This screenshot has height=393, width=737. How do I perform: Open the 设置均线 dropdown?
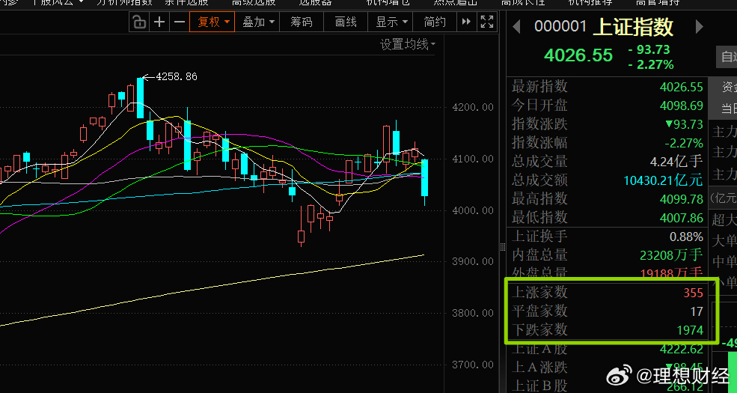point(408,45)
